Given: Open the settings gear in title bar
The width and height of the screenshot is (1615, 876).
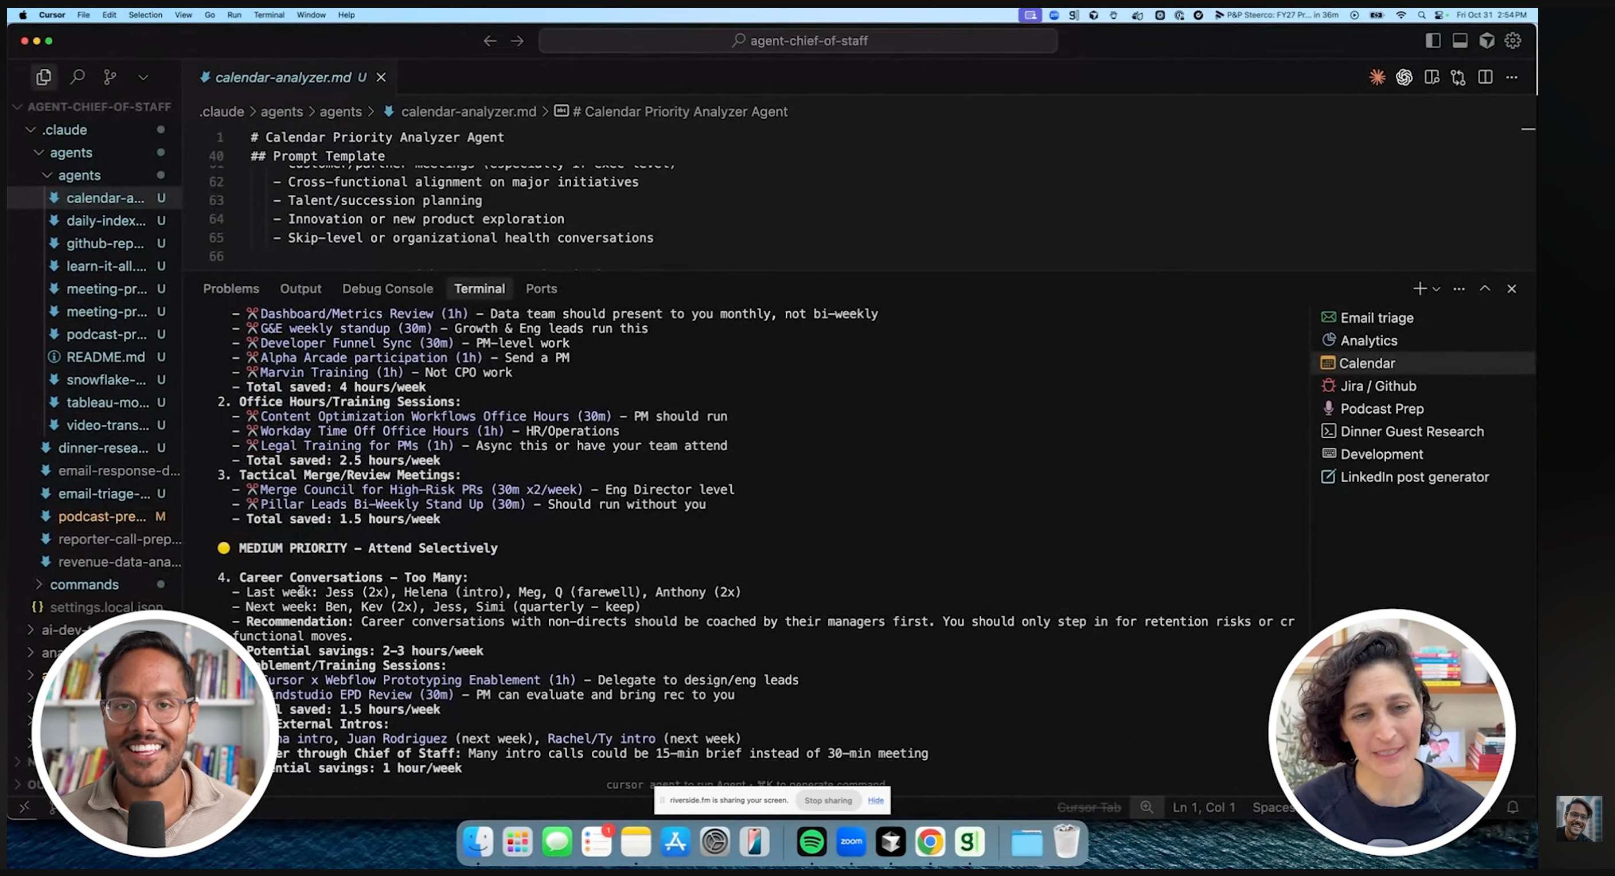Looking at the screenshot, I should (x=1513, y=41).
